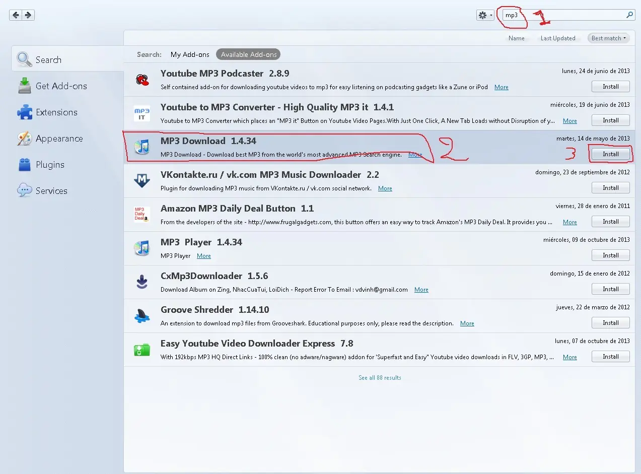Switch filter to My Add-ons
641x474 pixels.
(x=190, y=54)
